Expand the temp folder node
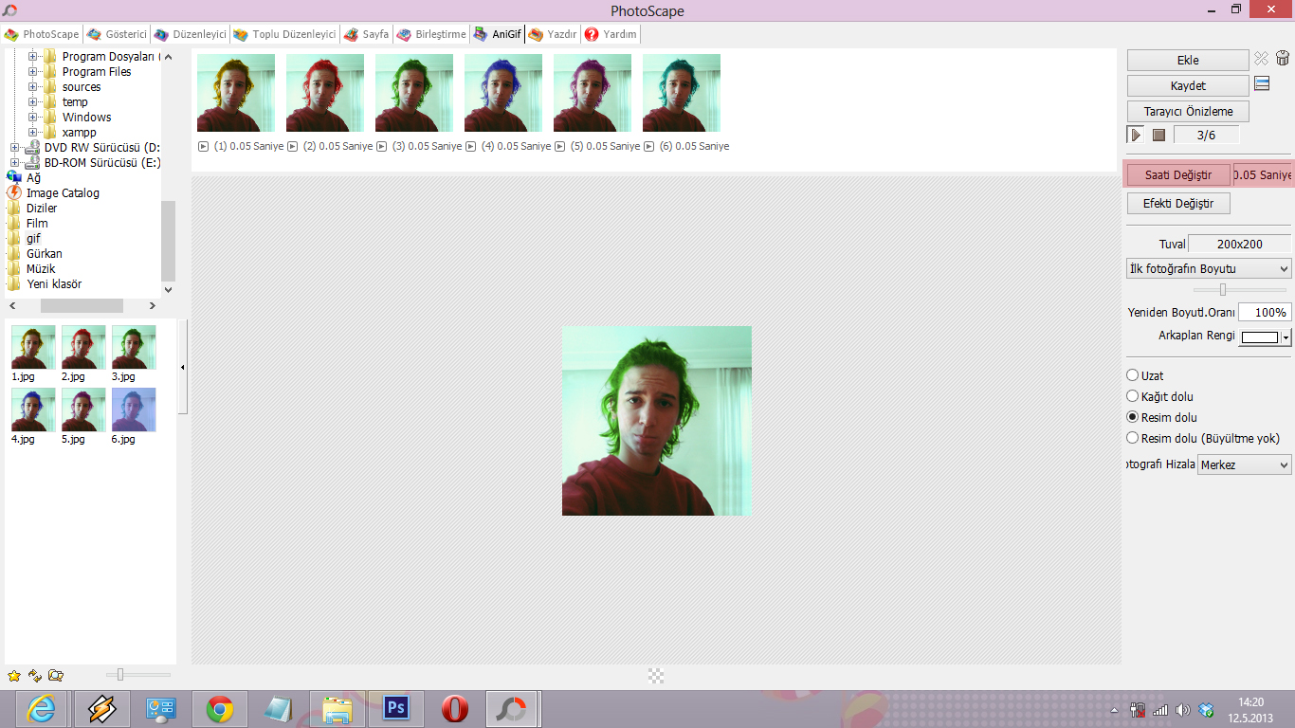1295x728 pixels. pos(32,101)
